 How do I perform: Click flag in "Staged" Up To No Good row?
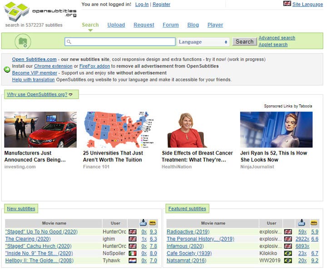[x=133, y=232]
